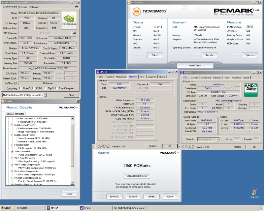
Task: Enable the CUDA checkbox
Action: click(x=34, y=88)
